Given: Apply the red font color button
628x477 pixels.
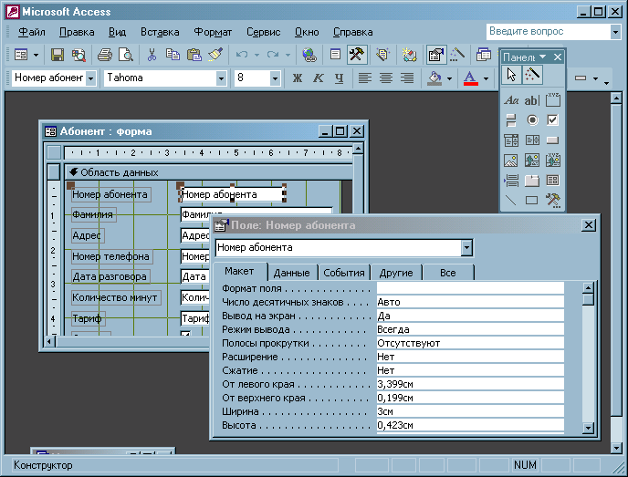Looking at the screenshot, I should point(471,78).
